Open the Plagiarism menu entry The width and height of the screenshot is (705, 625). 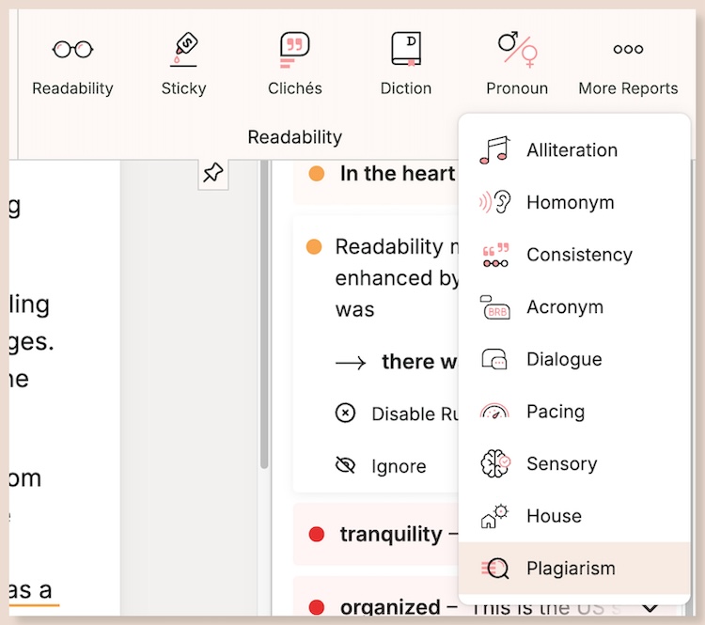[x=574, y=568]
